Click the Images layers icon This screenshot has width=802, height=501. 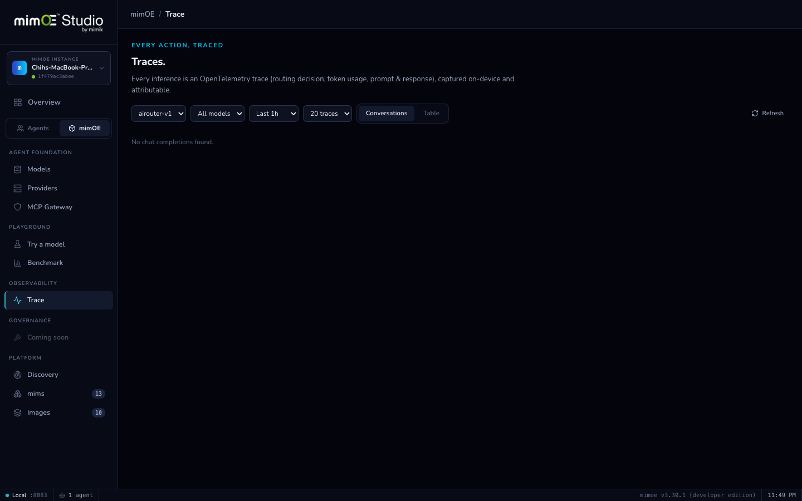click(17, 412)
